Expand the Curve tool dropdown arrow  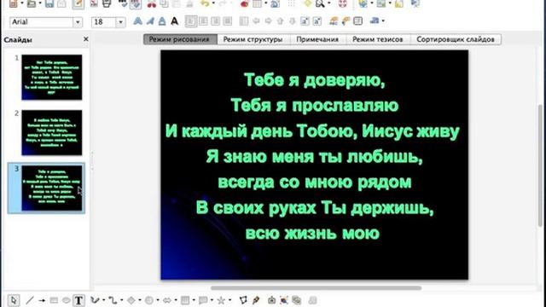click(x=103, y=300)
